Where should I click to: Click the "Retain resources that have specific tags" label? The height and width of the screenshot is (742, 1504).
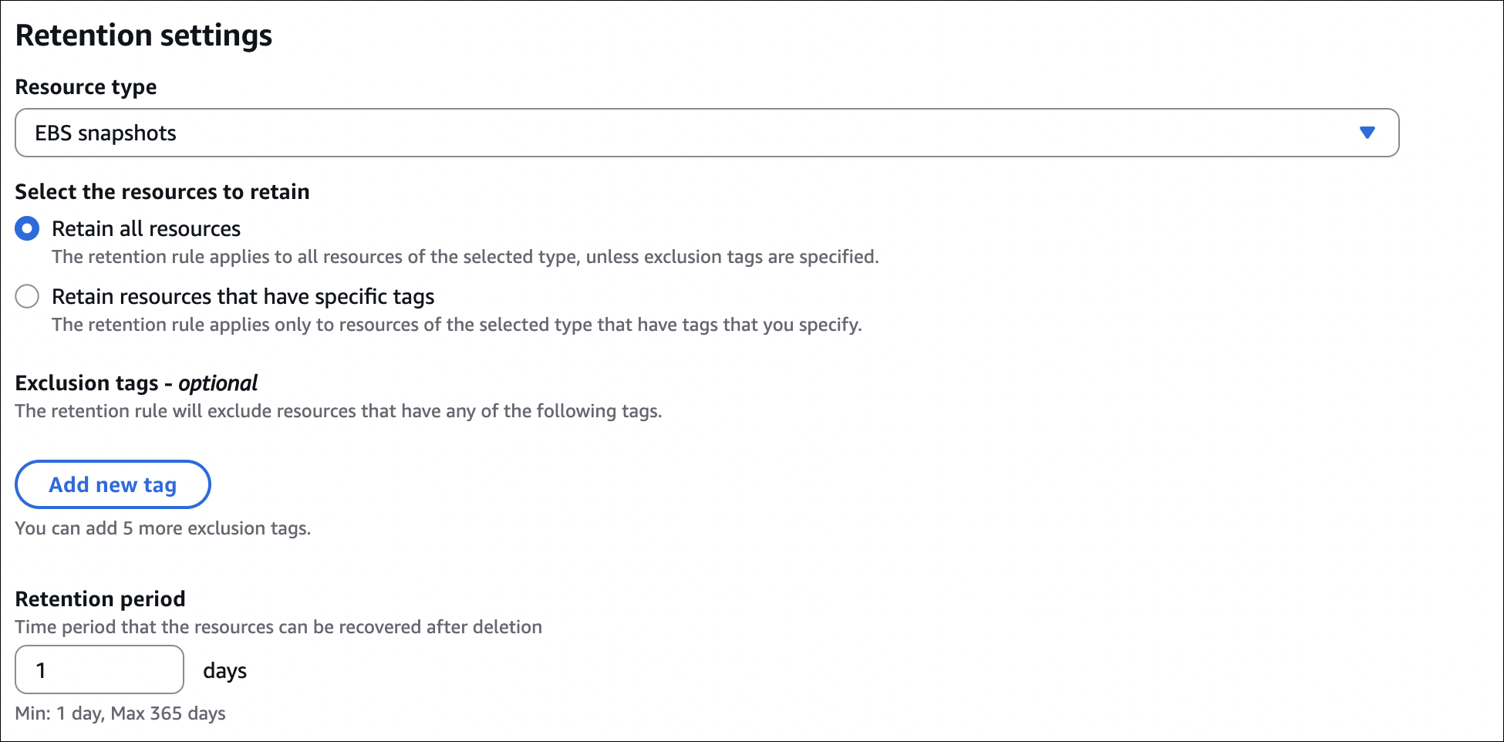coord(243,297)
